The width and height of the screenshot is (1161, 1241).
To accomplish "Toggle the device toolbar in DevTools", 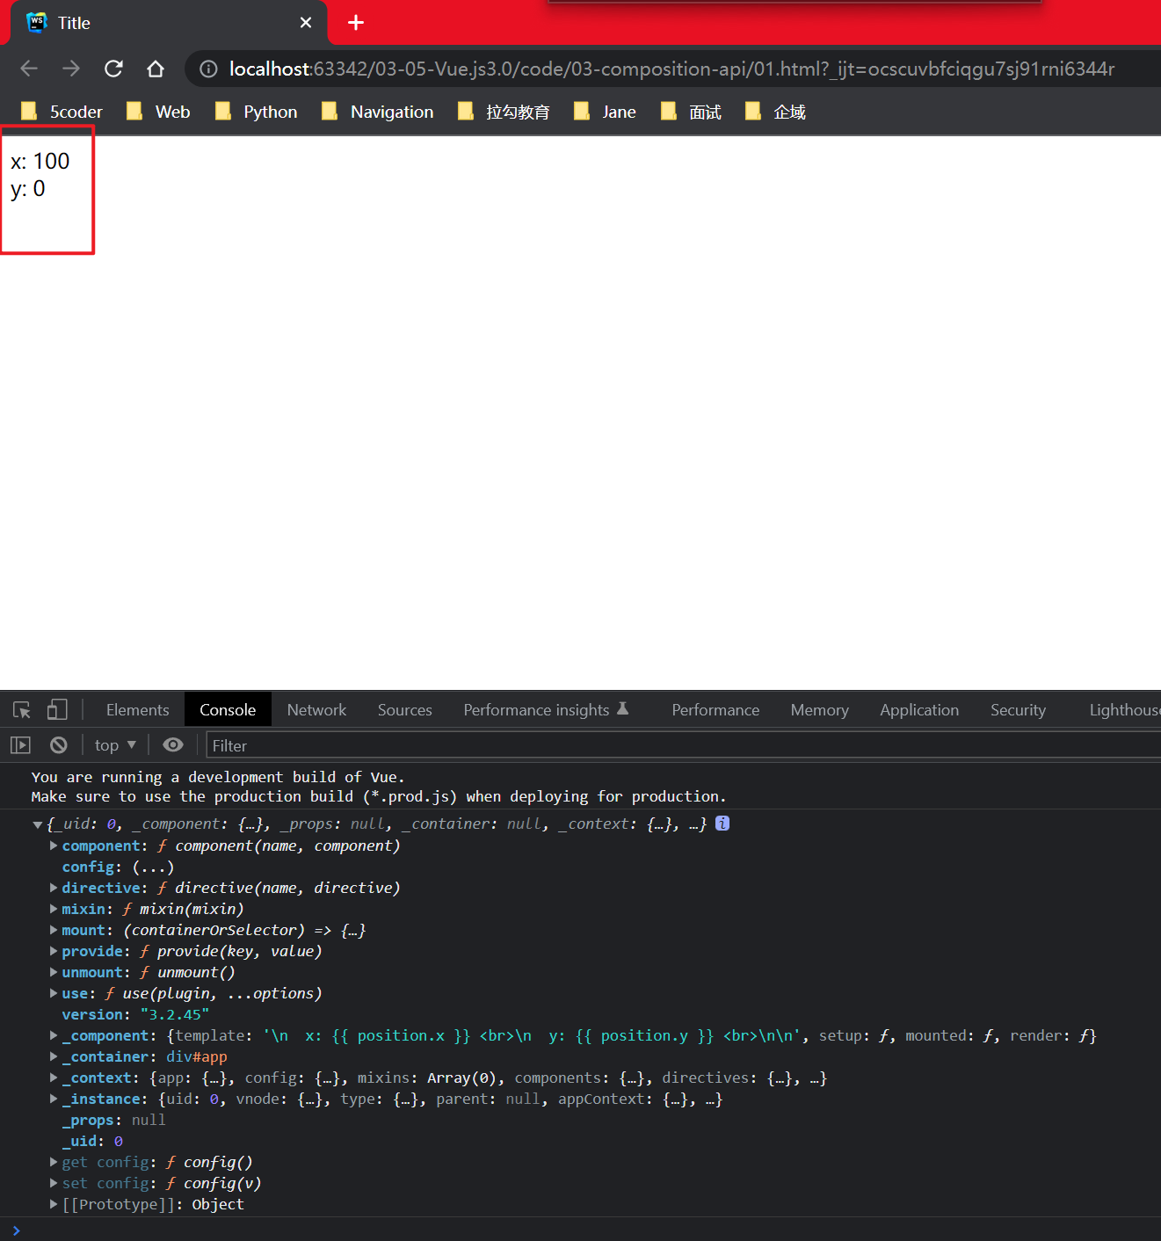I will (57, 709).
